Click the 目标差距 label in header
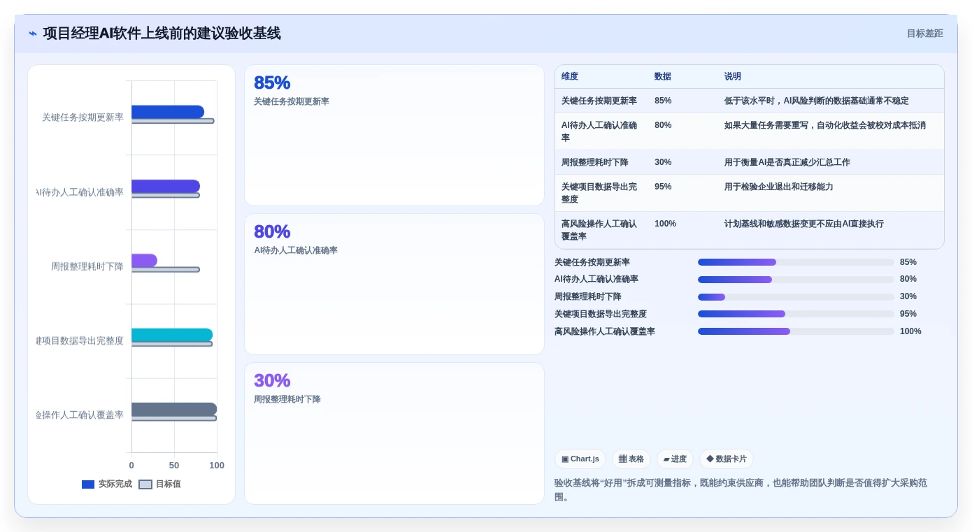The image size is (972, 532). [924, 34]
